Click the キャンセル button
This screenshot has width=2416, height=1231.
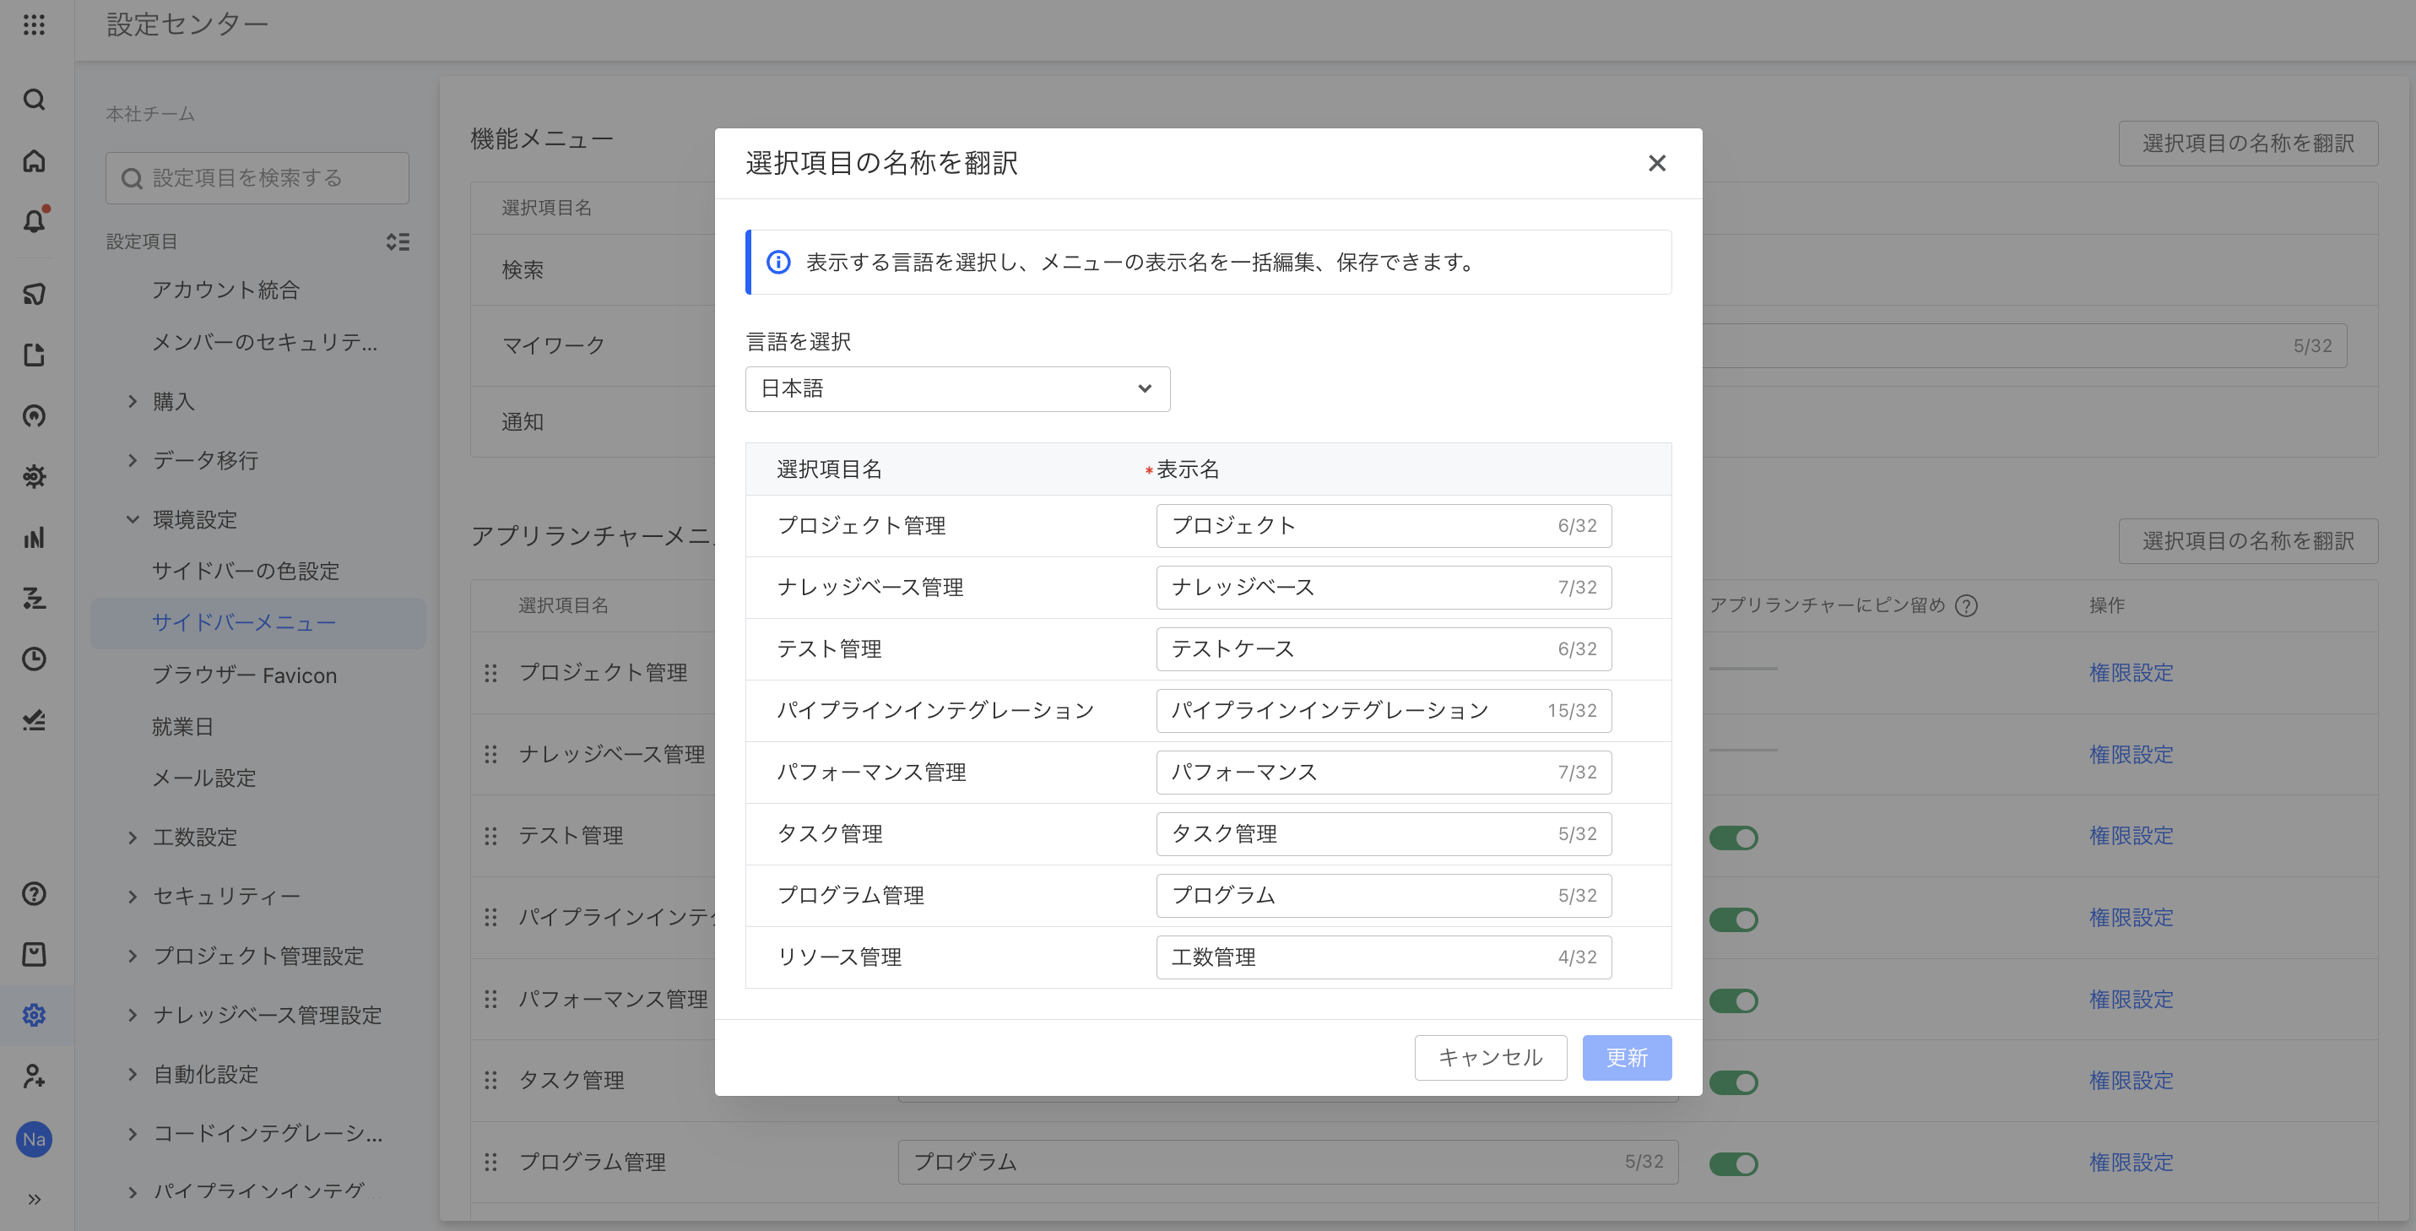pyautogui.click(x=1490, y=1057)
